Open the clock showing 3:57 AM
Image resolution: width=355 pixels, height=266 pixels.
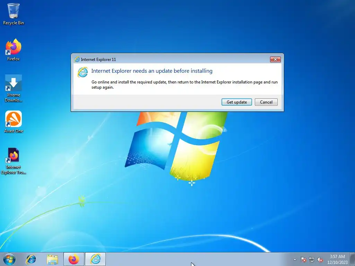[337, 257]
